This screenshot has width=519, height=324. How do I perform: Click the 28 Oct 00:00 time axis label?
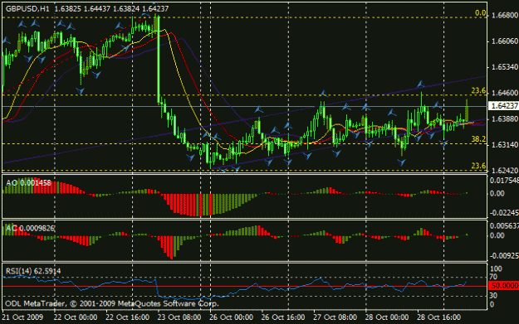point(387,317)
